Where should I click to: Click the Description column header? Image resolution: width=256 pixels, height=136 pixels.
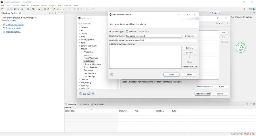point(91,111)
